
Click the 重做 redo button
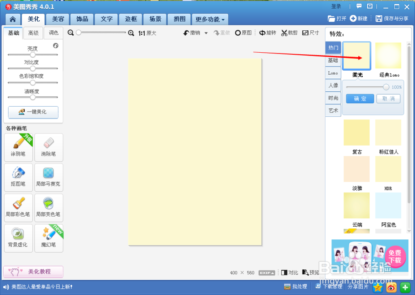(222, 33)
